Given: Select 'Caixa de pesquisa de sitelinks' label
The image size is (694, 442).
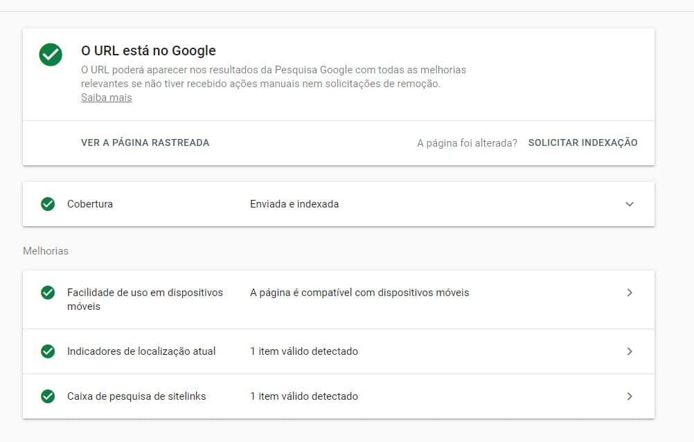Looking at the screenshot, I should tap(136, 396).
